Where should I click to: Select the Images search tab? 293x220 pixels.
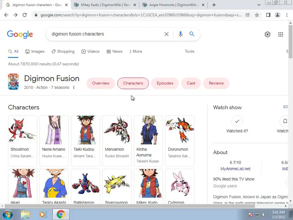35,52
